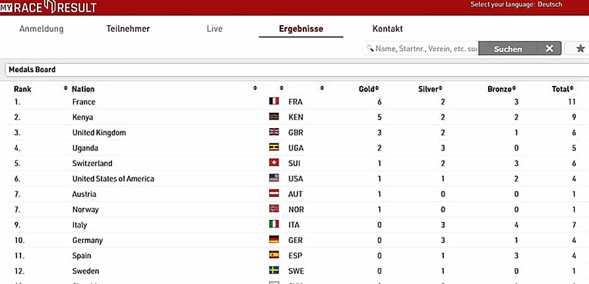Image resolution: width=589 pixels, height=284 pixels.
Task: Clear search with the X icon
Action: [x=549, y=48]
